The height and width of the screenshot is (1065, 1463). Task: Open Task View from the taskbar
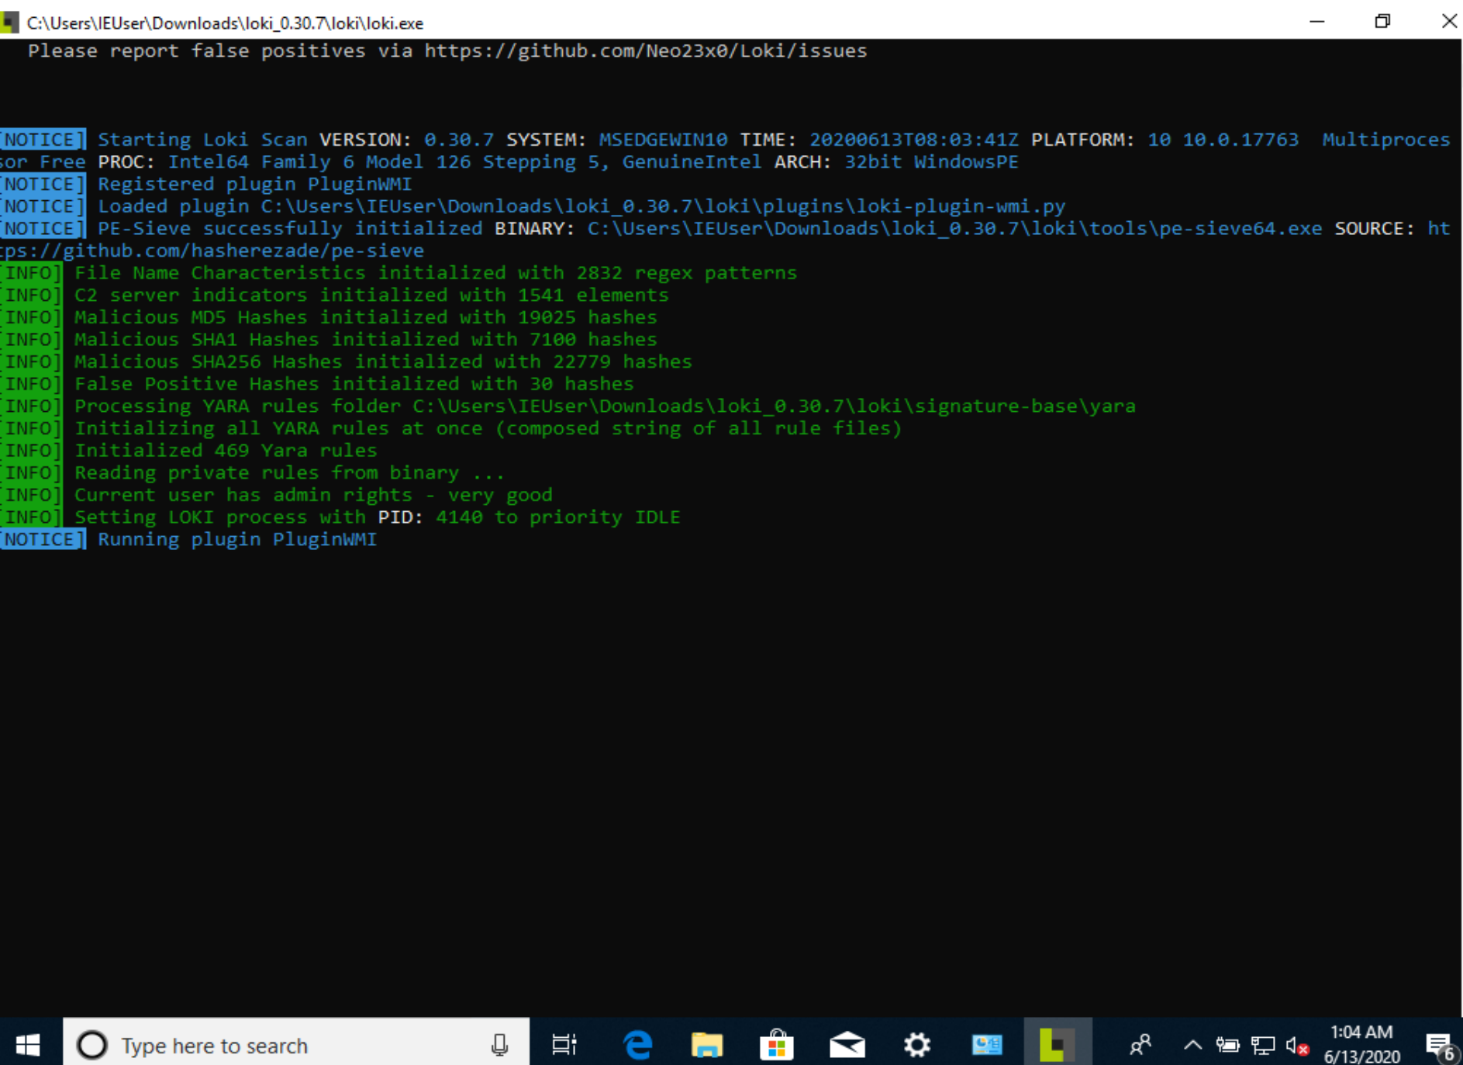(x=564, y=1045)
